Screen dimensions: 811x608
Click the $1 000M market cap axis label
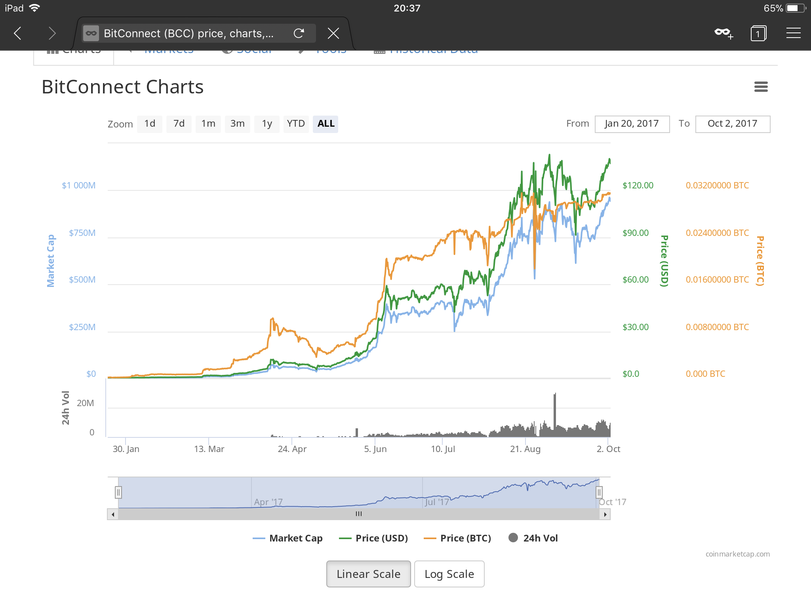(x=78, y=186)
